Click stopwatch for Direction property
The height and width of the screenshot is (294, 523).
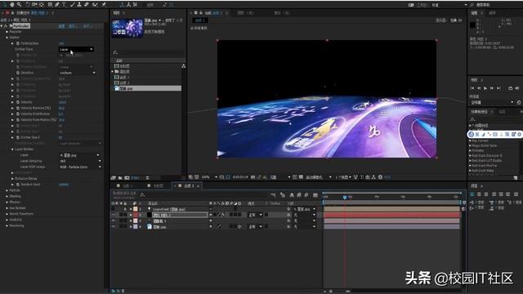pyautogui.click(x=18, y=73)
